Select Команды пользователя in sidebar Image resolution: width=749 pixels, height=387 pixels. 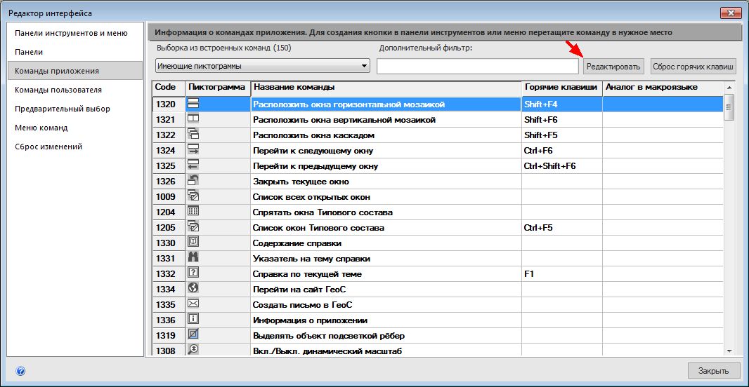58,90
